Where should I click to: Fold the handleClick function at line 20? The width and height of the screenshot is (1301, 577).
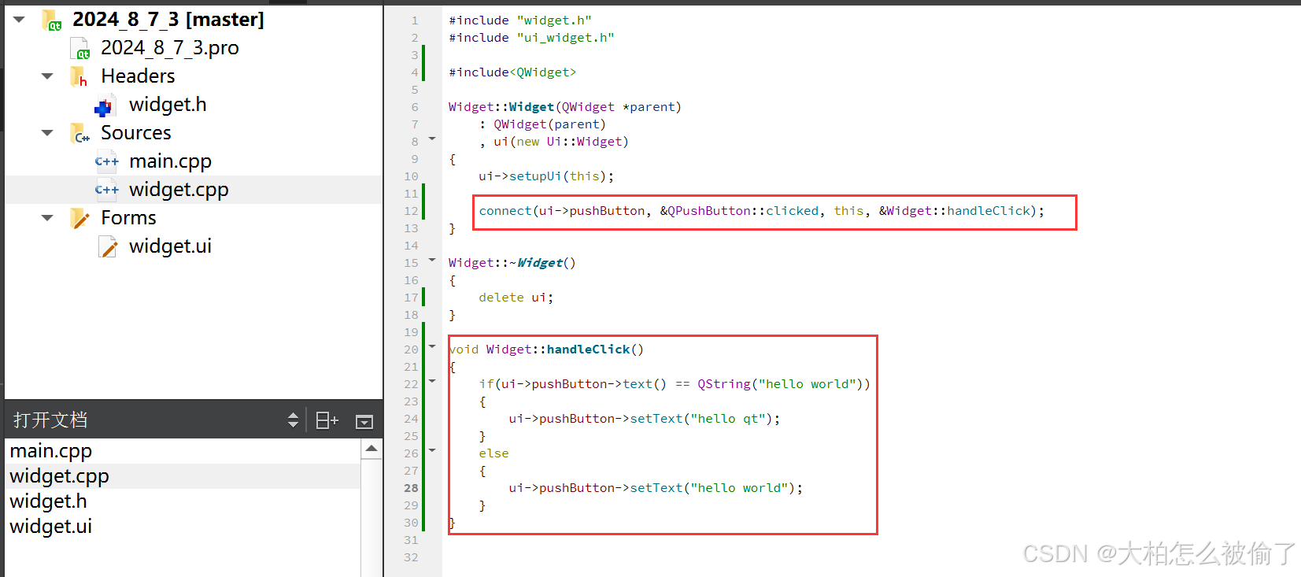tap(432, 346)
